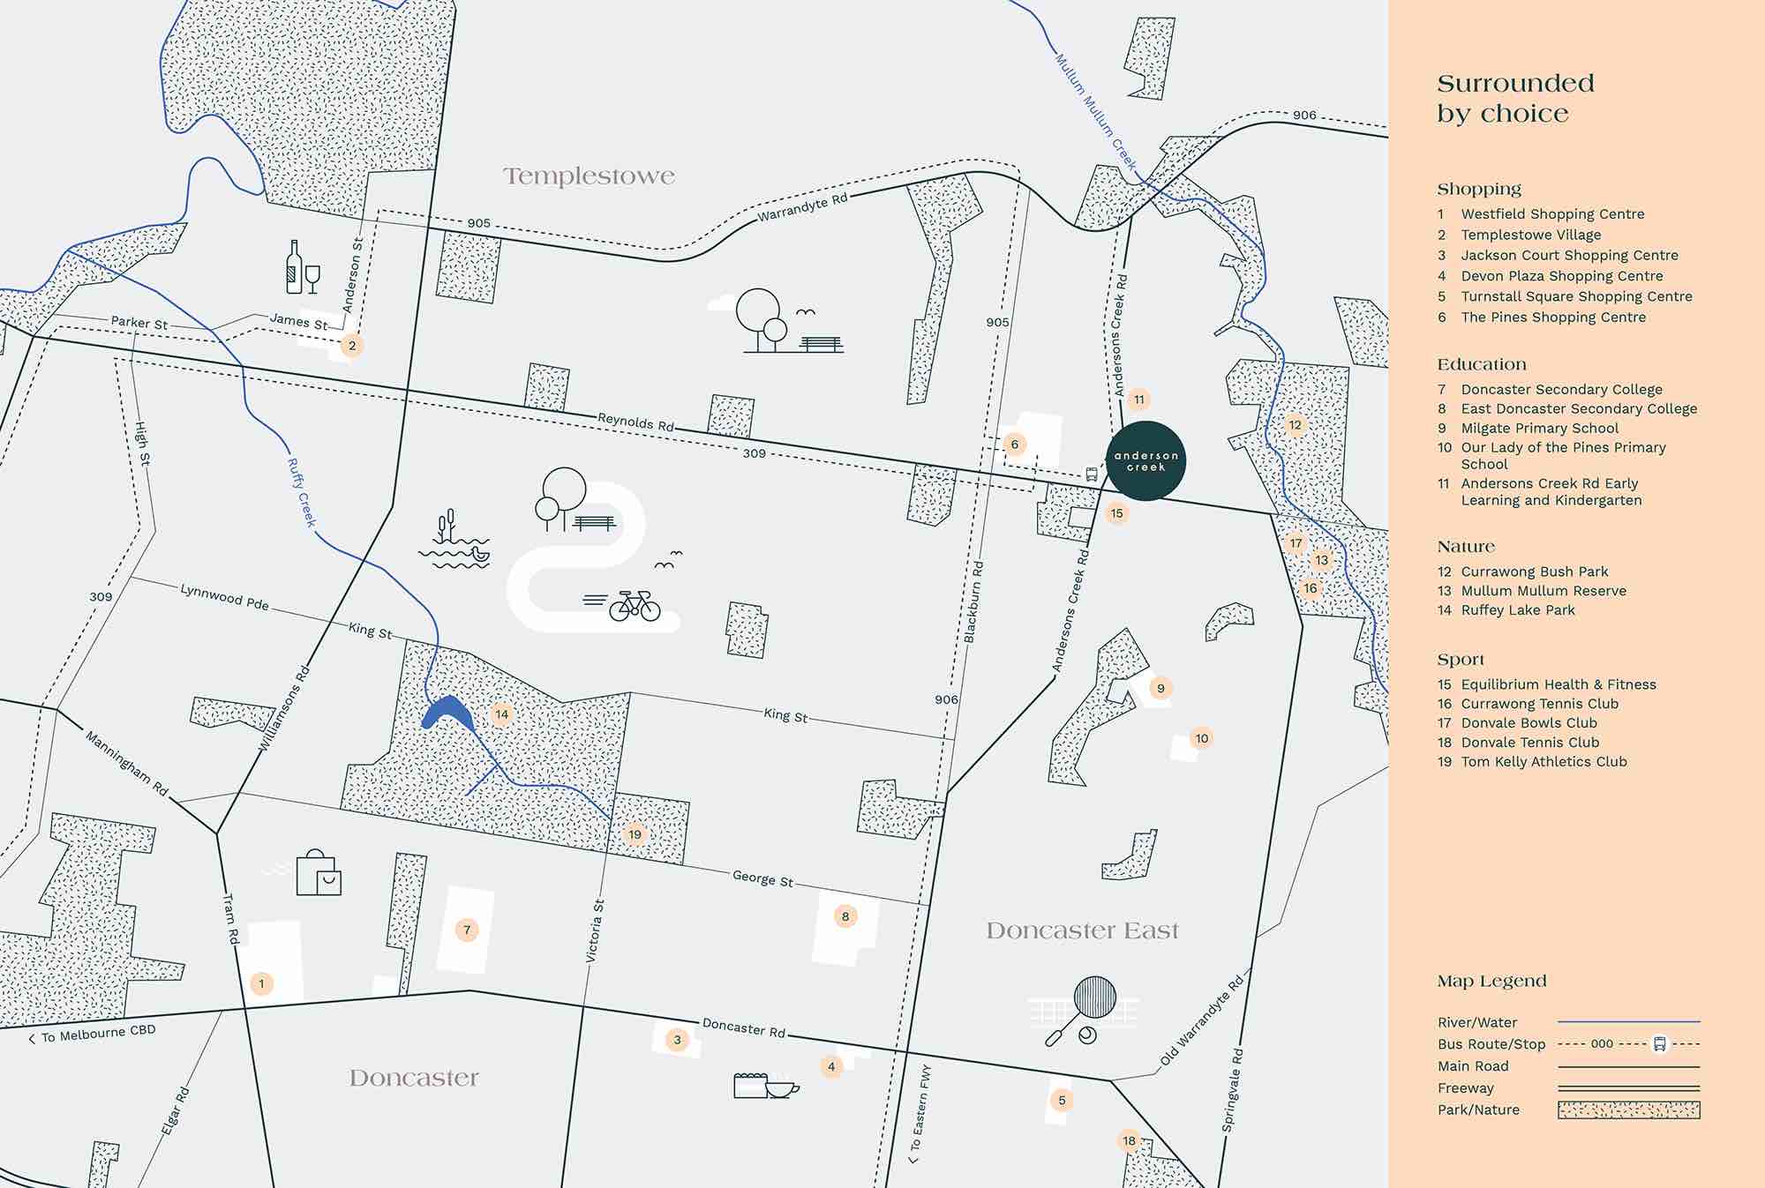Viewport: 1765px width, 1188px height.
Task: Click the bicycle icon near the path
Action: coord(634,606)
